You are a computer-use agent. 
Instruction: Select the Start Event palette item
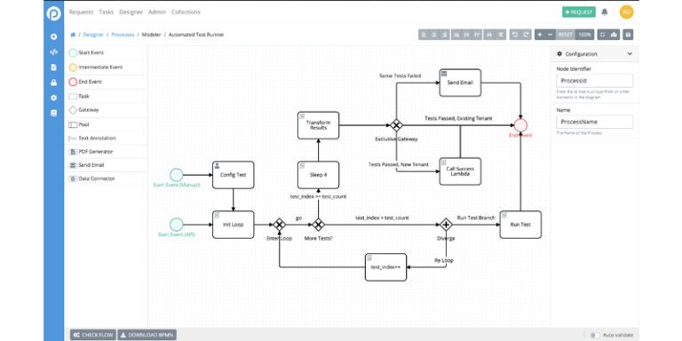click(x=106, y=52)
